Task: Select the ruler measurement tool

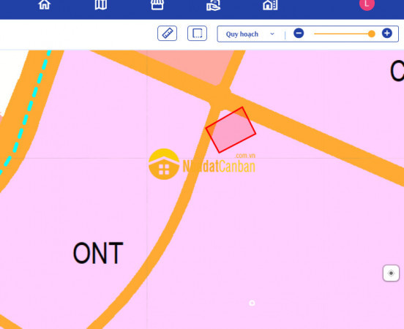Action: pyautogui.click(x=167, y=33)
